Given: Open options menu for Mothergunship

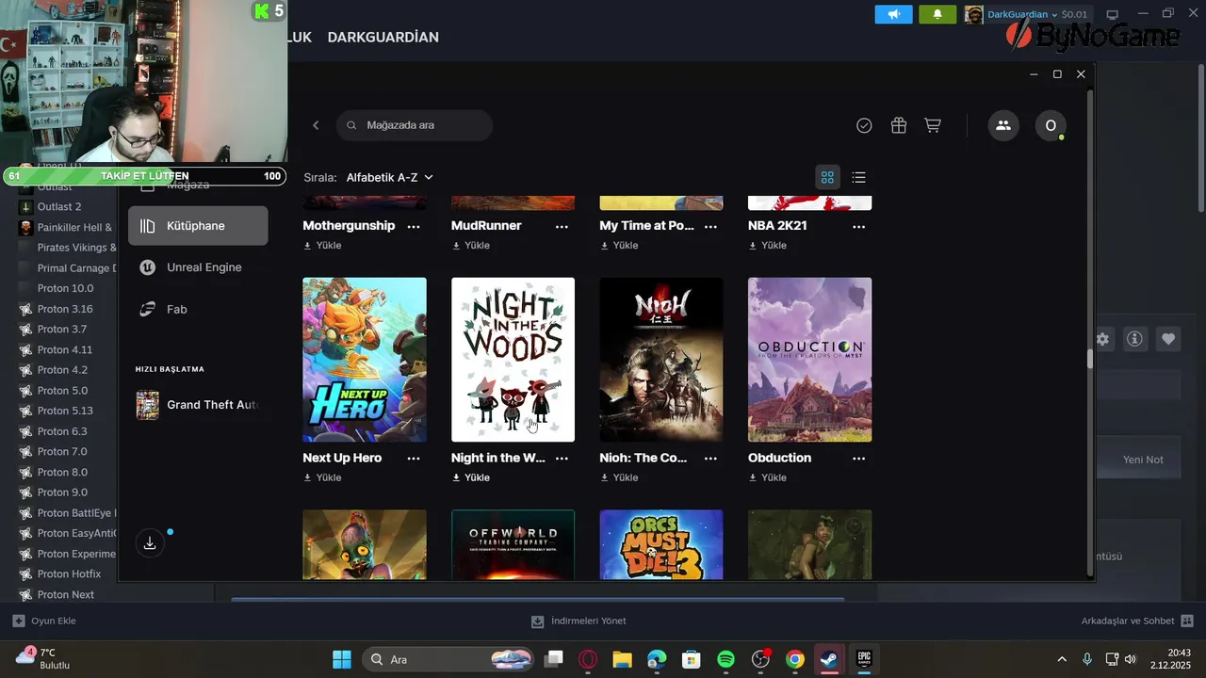Looking at the screenshot, I should coord(414,226).
